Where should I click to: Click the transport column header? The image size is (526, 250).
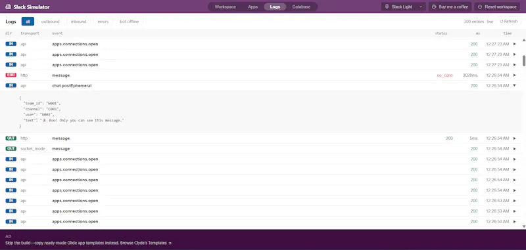coord(30,33)
